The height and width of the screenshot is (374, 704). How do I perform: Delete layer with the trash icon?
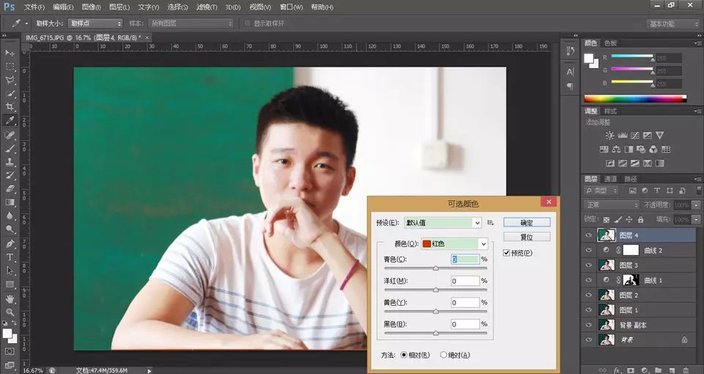coord(686,370)
